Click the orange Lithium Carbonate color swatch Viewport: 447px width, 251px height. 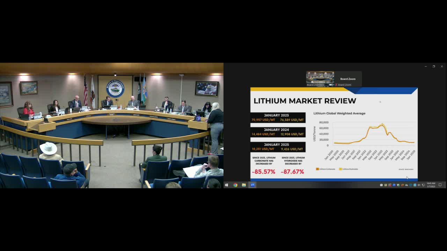tap(317, 169)
